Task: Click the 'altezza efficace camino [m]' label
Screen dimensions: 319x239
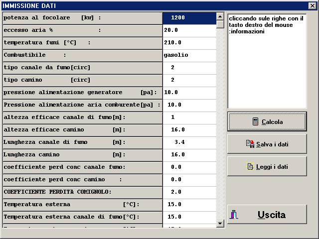Action: (x=83, y=130)
